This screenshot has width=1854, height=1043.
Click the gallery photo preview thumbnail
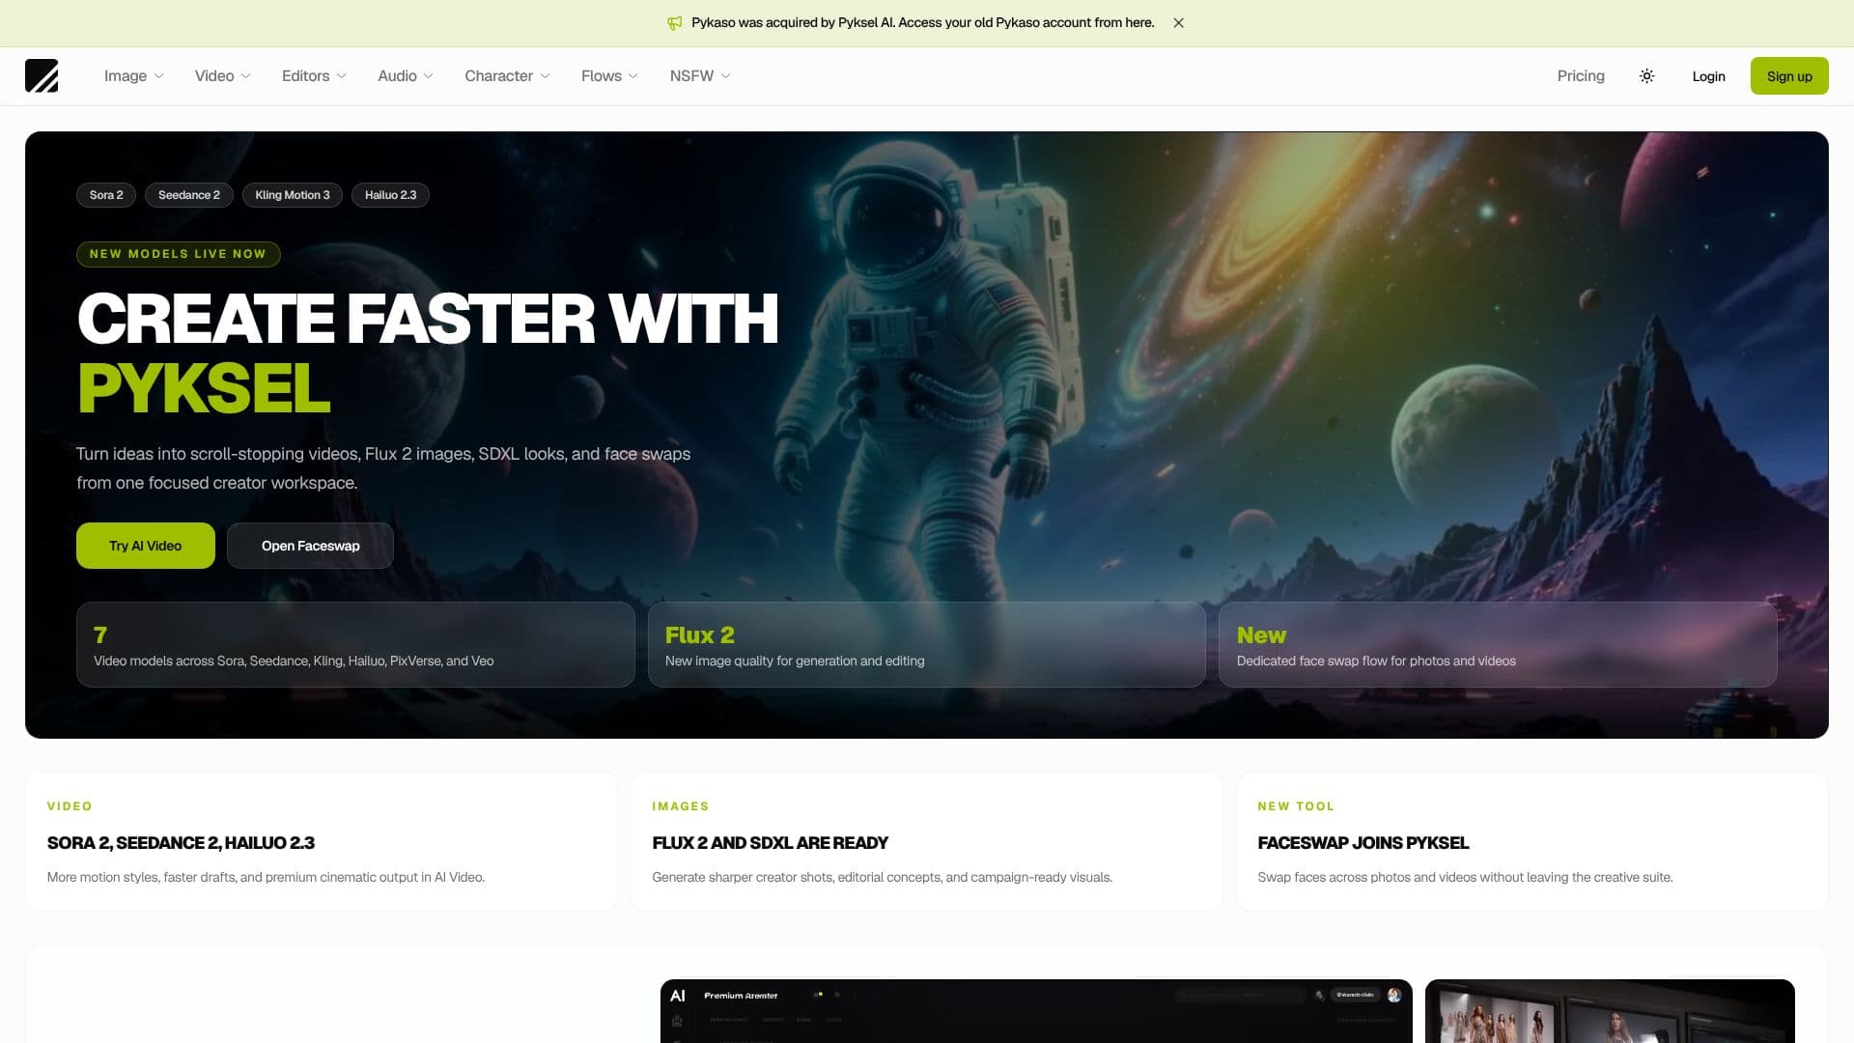point(1610,1011)
